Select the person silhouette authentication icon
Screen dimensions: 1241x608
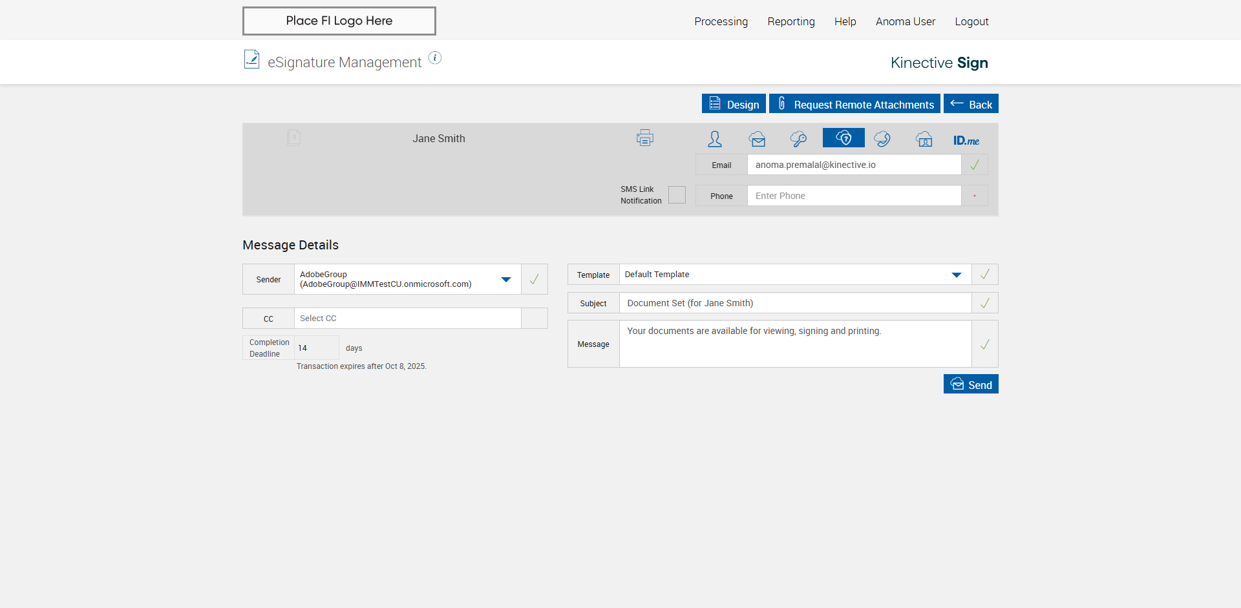tap(715, 139)
